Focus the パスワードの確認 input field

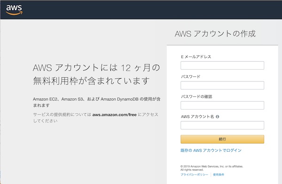coord(222,105)
